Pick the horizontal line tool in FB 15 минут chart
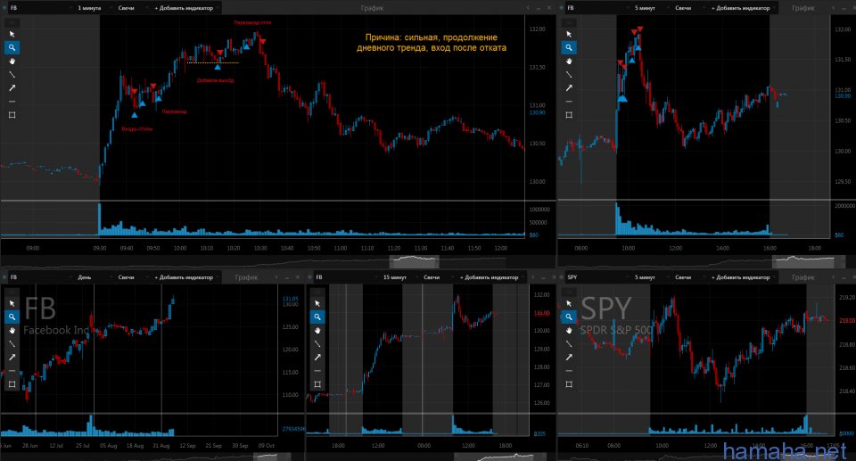Screen dimensions: 856x461 click(317, 371)
